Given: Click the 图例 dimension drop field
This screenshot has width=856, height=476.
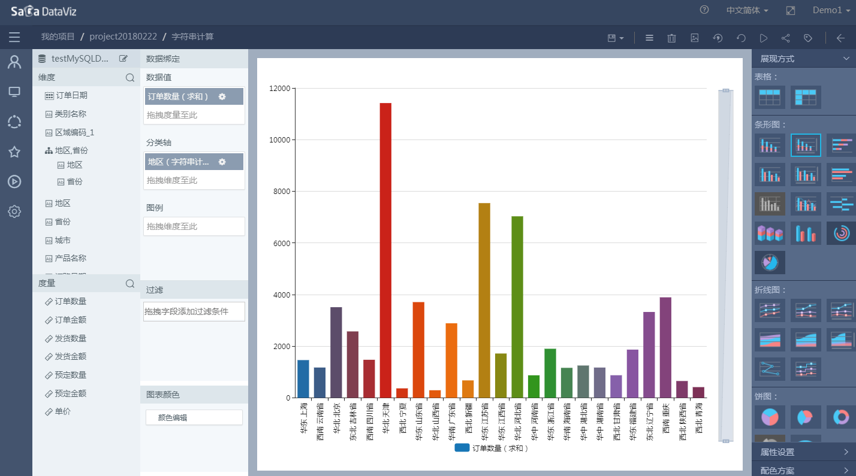Looking at the screenshot, I should [x=194, y=226].
